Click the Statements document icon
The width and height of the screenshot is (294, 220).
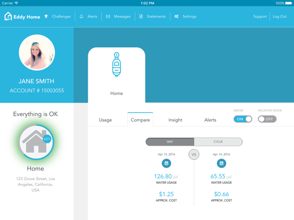(x=141, y=16)
